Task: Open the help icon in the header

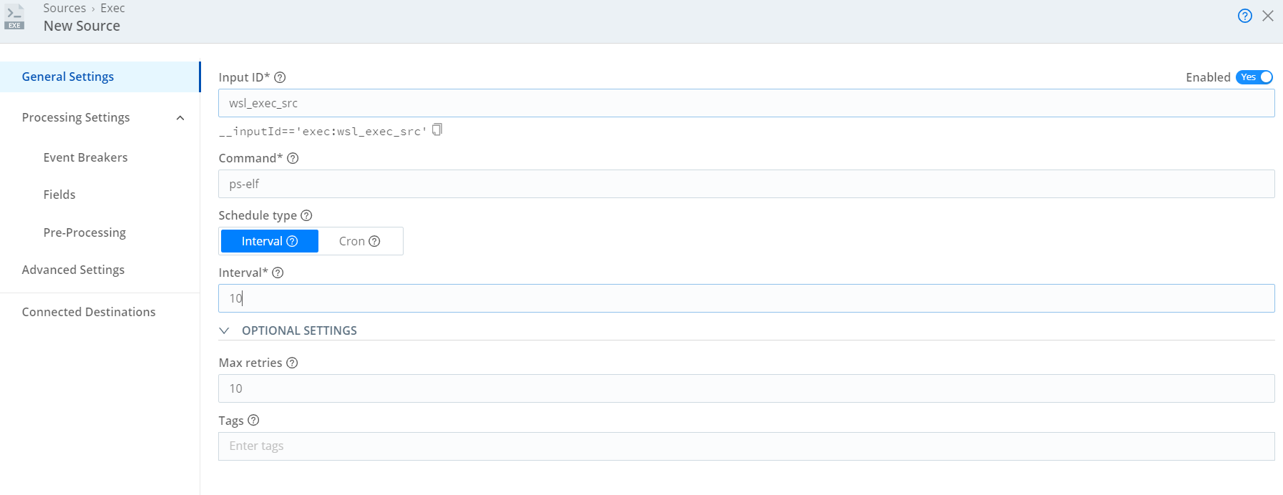Action: pyautogui.click(x=1245, y=16)
